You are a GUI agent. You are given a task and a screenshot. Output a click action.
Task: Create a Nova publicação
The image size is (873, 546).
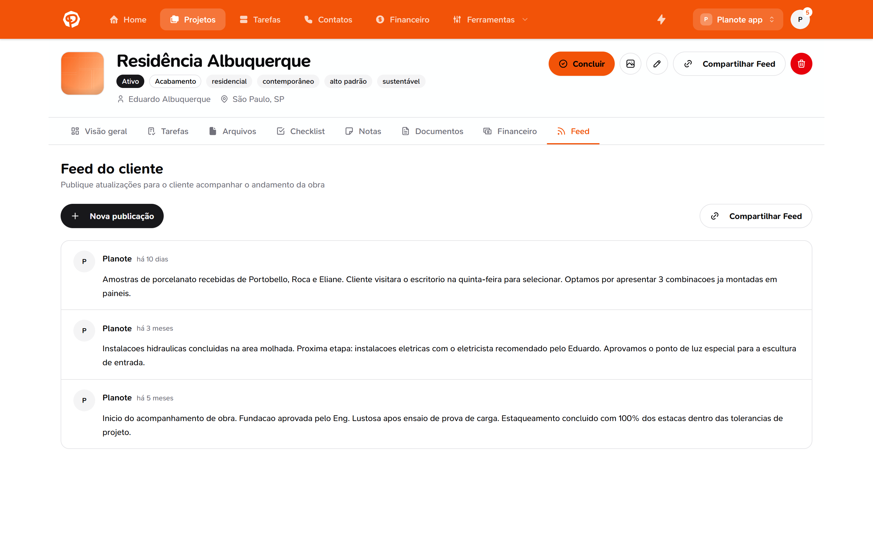click(x=112, y=216)
